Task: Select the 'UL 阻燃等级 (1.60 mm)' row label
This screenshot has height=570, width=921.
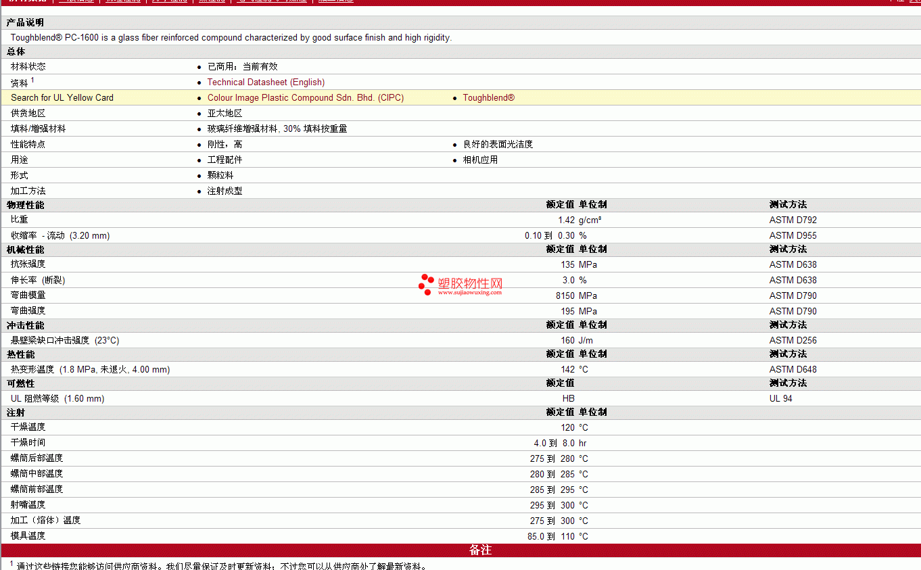Action: pyautogui.click(x=57, y=398)
